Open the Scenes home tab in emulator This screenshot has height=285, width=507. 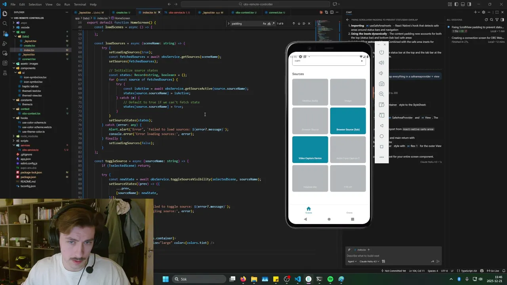pos(309,210)
